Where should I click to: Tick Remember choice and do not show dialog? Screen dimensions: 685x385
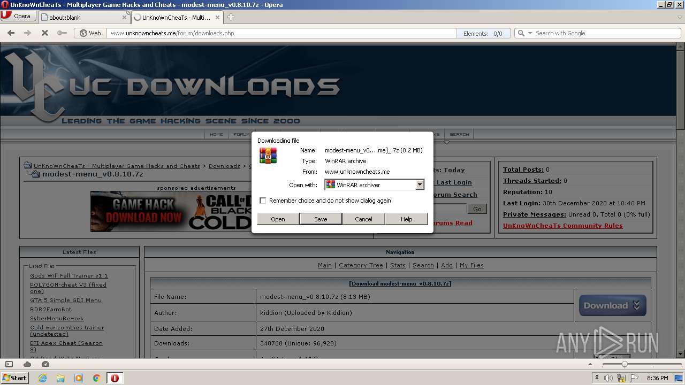pyautogui.click(x=263, y=201)
